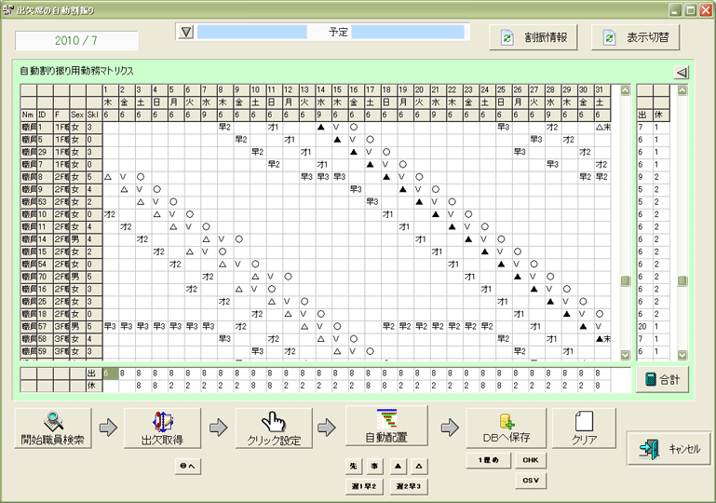
Task: Click the 早3 day 1 cell for staff 57
Action: click(110, 327)
